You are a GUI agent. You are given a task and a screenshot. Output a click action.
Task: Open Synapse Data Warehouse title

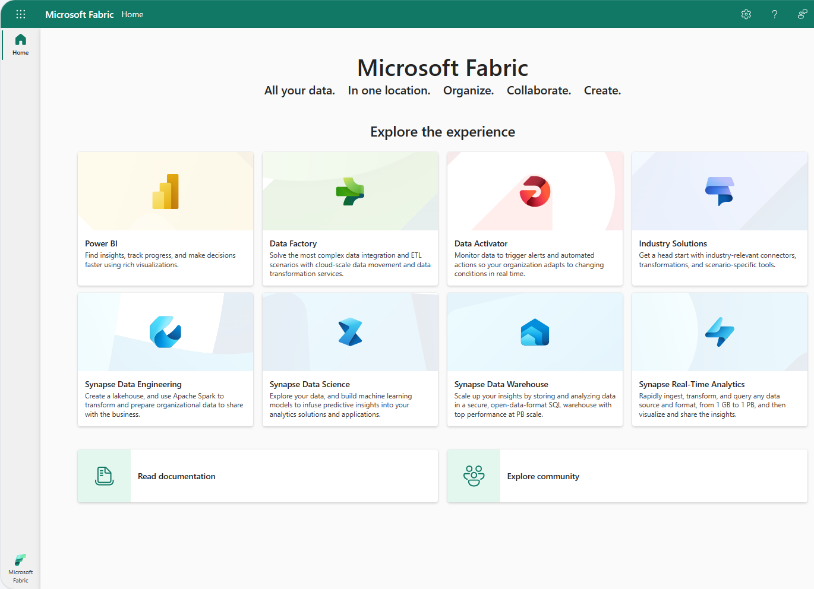501,384
